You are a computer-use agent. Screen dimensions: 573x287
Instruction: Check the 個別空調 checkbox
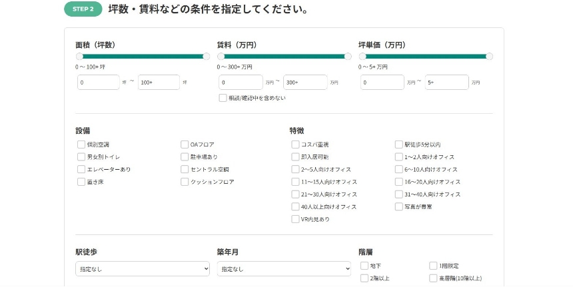(81, 144)
